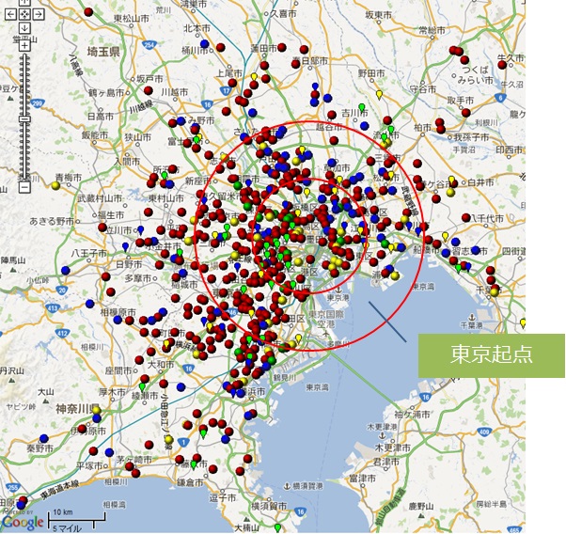Select yellow marker beside 青梅市
The width and height of the screenshot is (566, 534).
pos(55,185)
